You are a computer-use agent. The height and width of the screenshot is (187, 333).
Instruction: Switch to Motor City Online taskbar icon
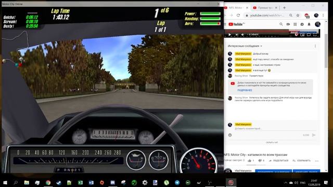click(x=231, y=182)
